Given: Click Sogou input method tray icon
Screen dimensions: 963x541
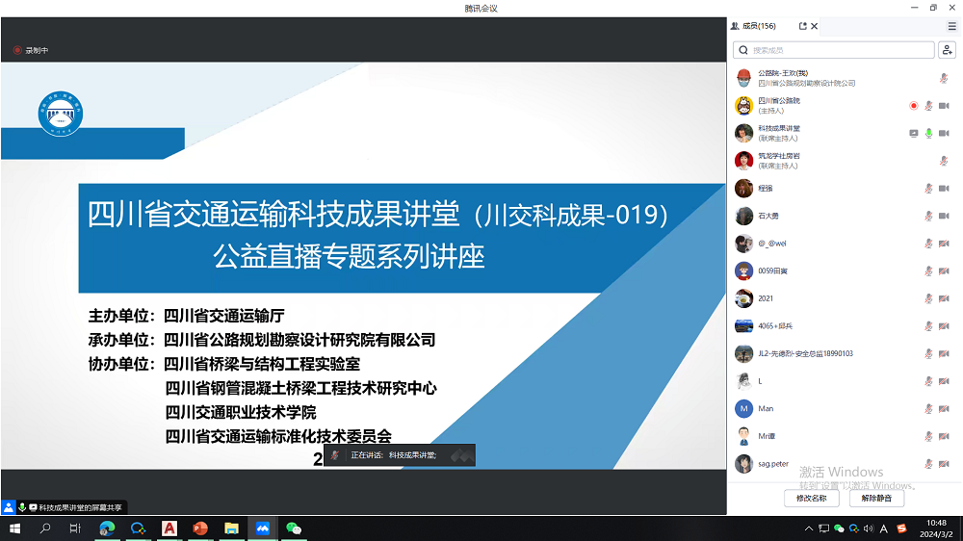Looking at the screenshot, I should coord(901,528).
